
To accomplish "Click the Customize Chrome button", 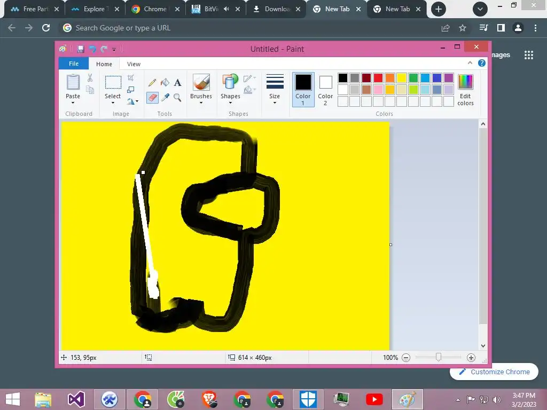I will (x=494, y=372).
